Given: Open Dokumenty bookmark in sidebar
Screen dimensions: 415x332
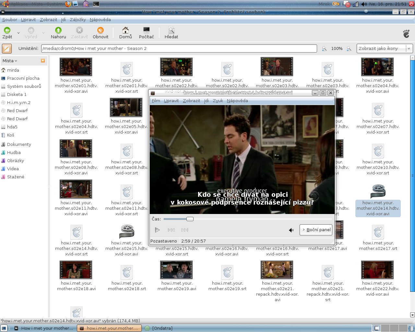Looking at the screenshot, I should (x=19, y=144).
